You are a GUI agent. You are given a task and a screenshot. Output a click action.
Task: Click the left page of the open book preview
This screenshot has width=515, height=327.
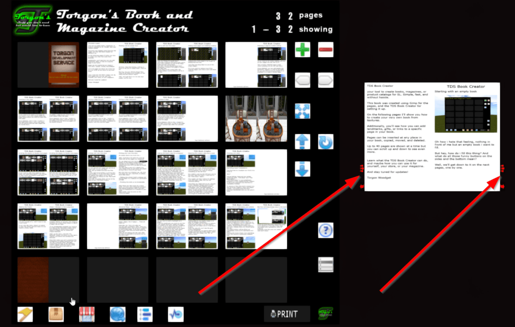point(398,137)
